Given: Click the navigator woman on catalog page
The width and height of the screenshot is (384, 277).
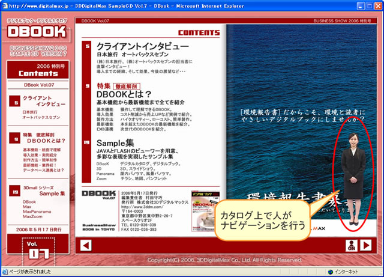Looking at the screenshot, I should pos(353,179).
